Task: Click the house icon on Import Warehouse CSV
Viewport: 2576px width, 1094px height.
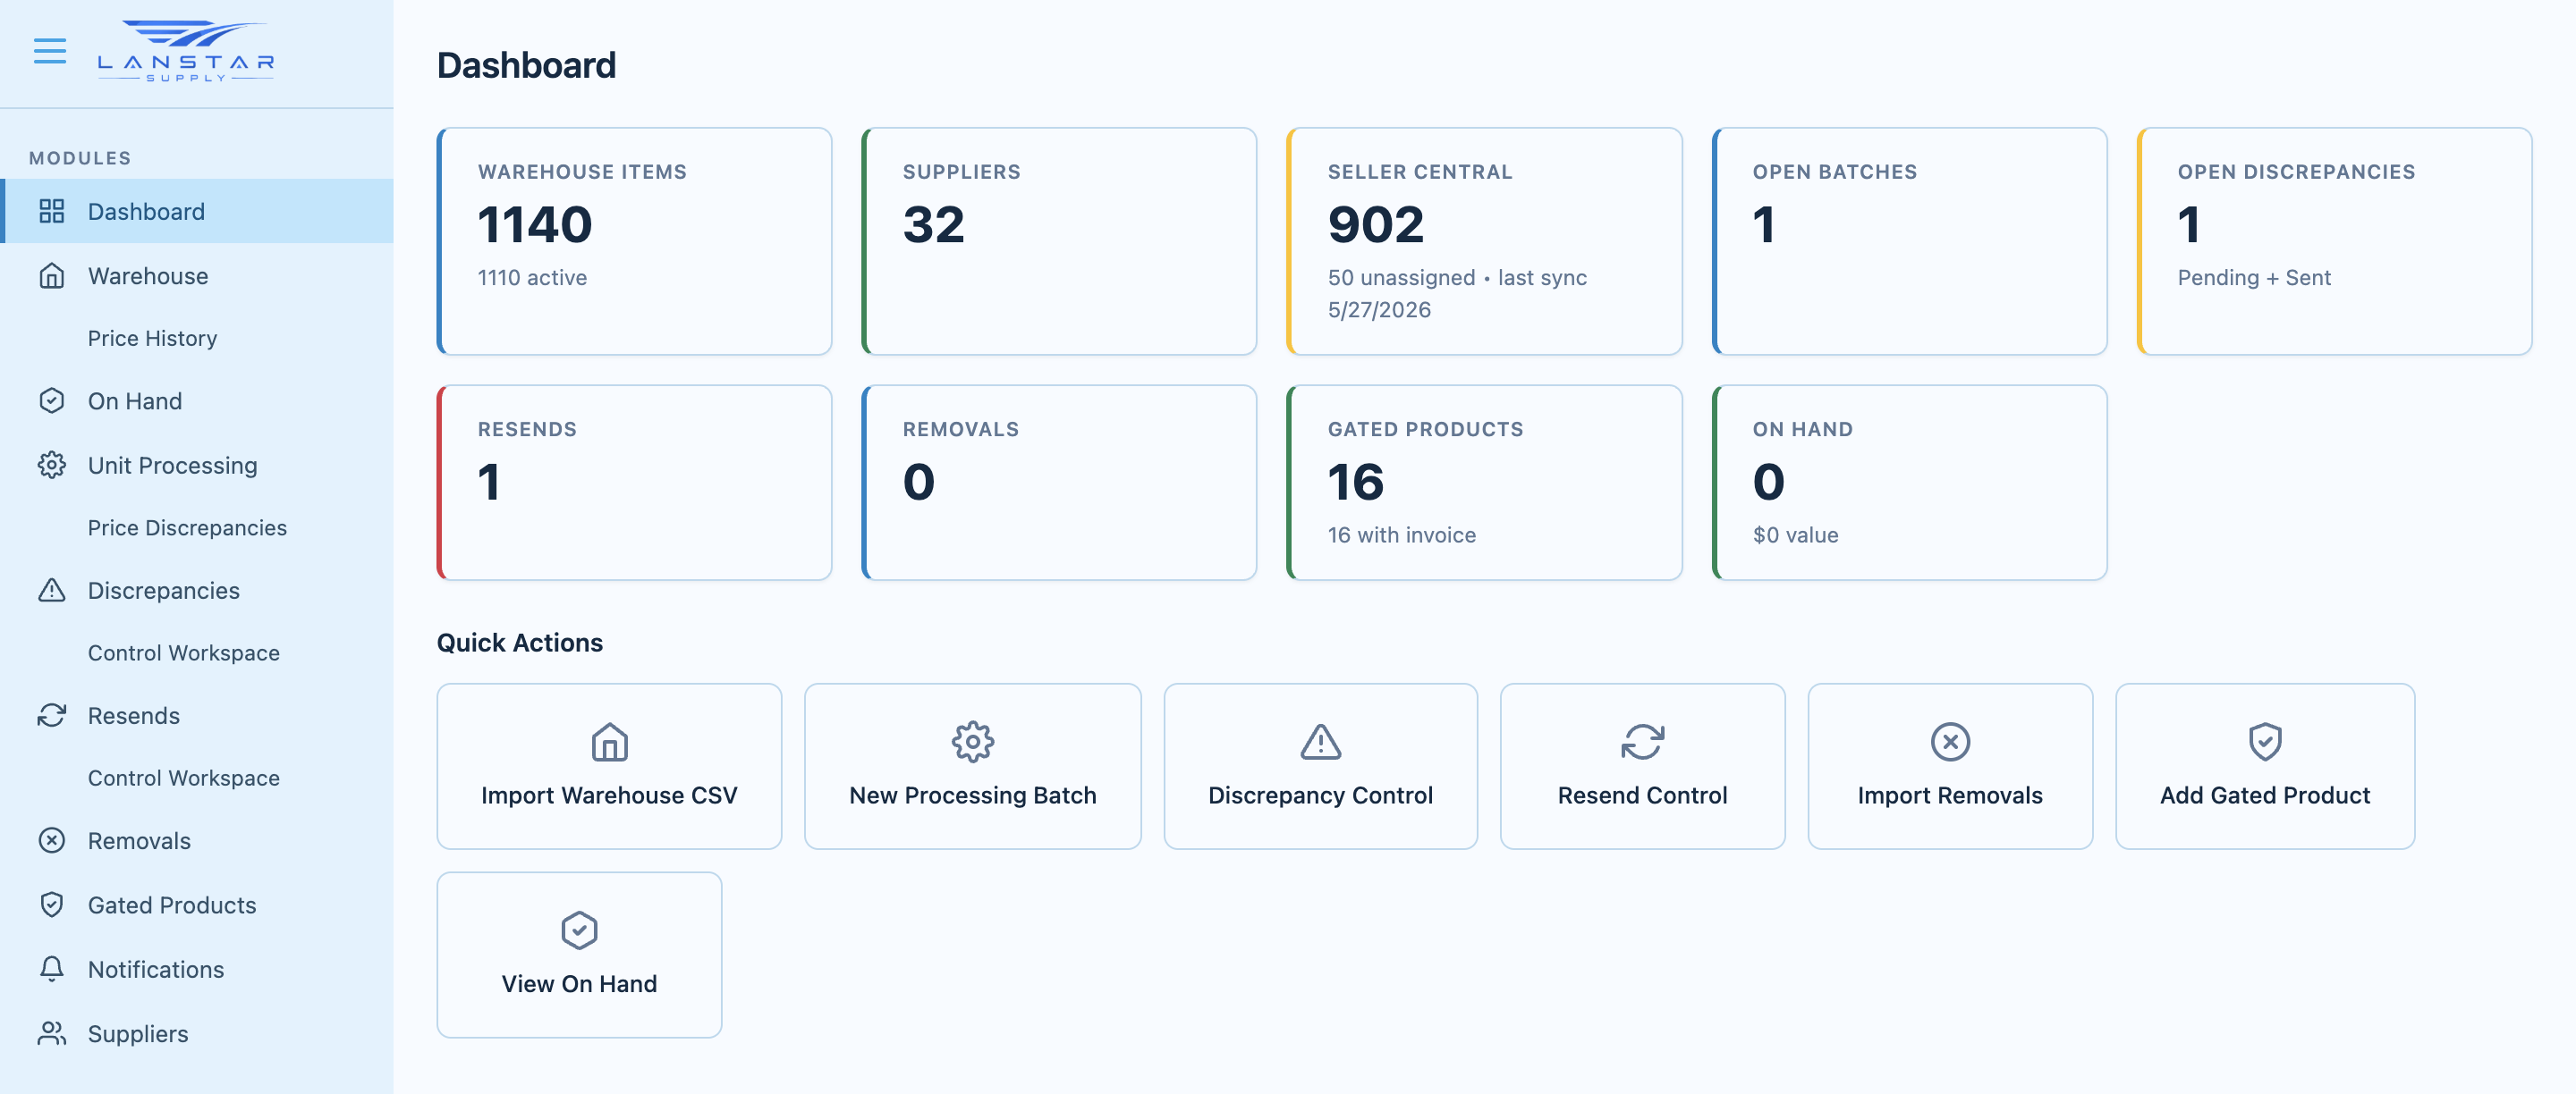Action: pos(609,741)
